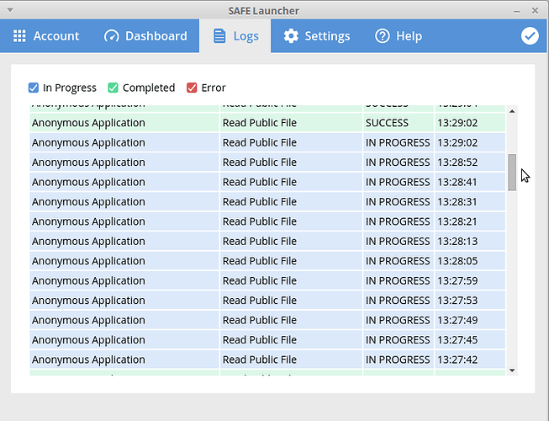Click IN PROGRESS status in 13:27:42 row
549x421 pixels.
click(x=398, y=360)
